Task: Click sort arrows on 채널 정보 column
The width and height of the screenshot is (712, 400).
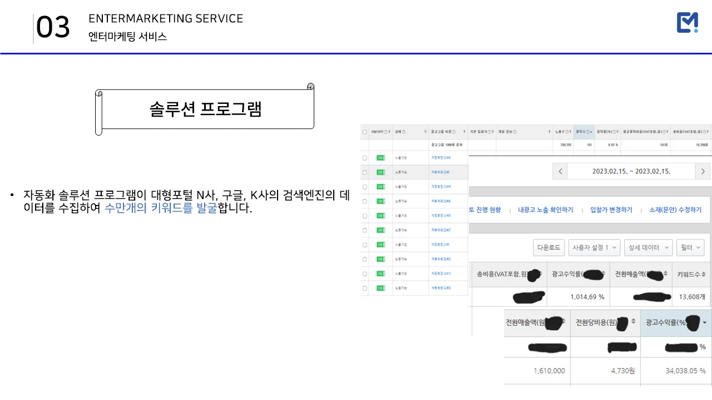Action: tap(550, 132)
